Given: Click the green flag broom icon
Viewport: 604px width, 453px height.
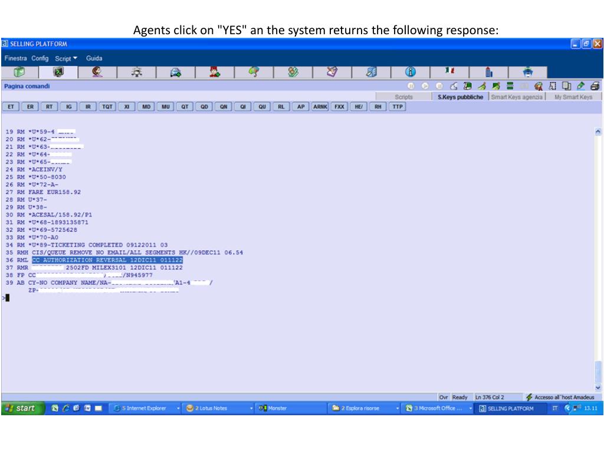Looking at the screenshot, I should pyautogui.click(x=495, y=86).
